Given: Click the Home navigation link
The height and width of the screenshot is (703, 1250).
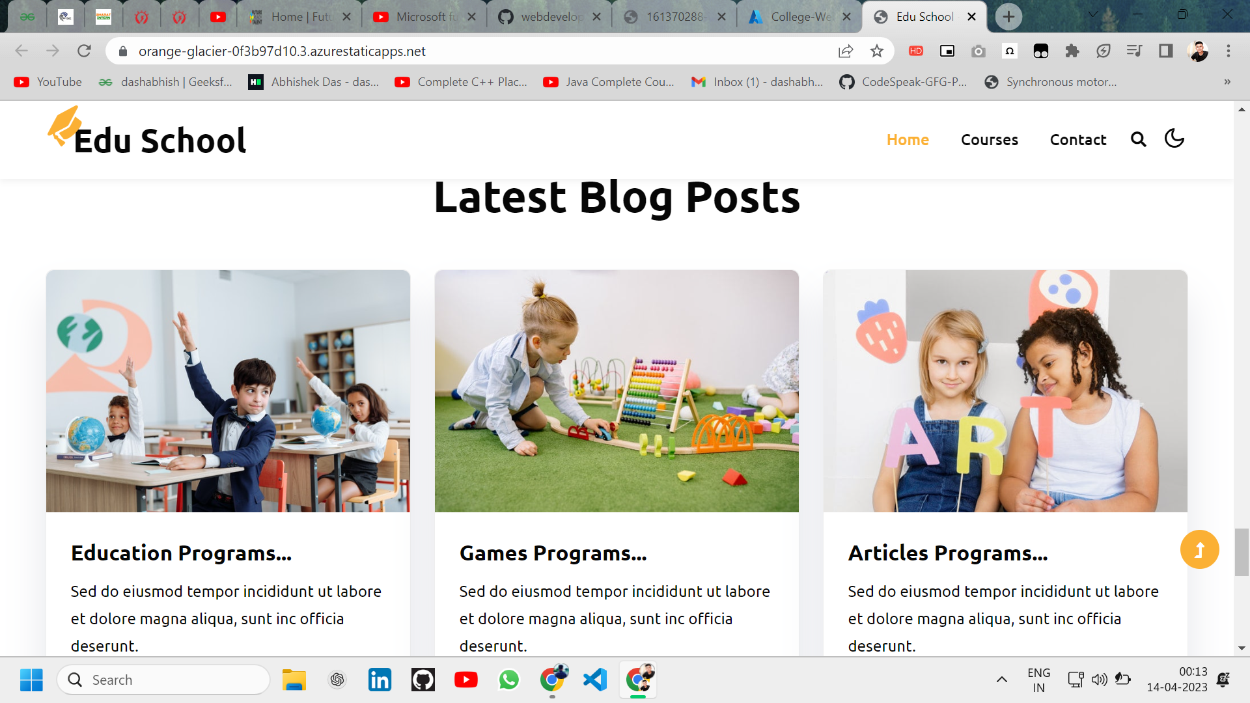Looking at the screenshot, I should (x=908, y=139).
